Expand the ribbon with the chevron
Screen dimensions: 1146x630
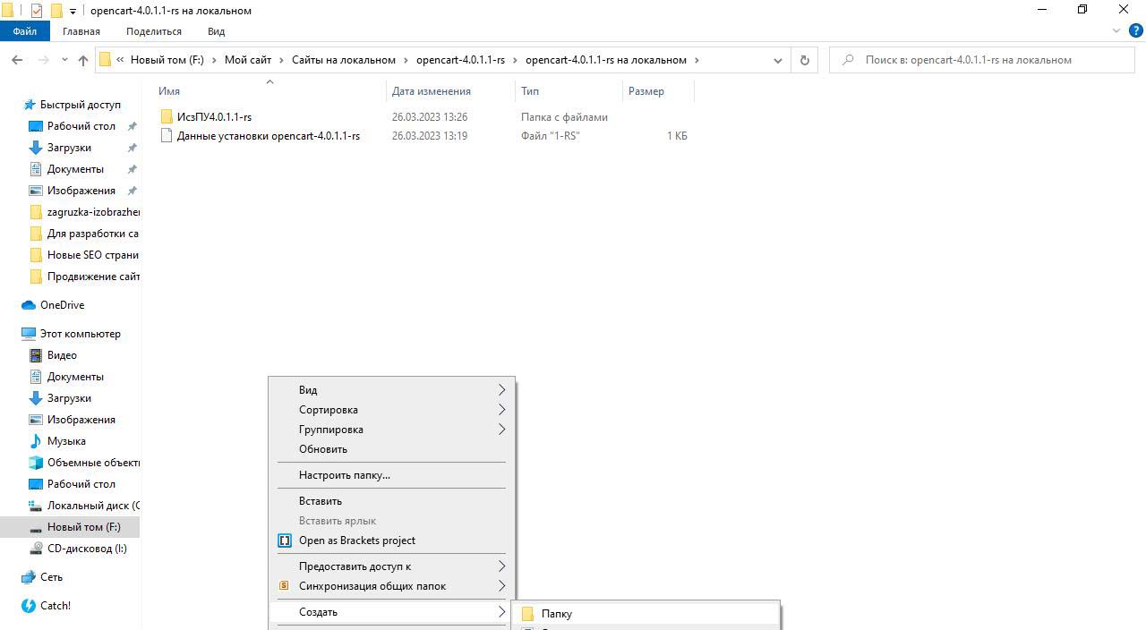1116,31
